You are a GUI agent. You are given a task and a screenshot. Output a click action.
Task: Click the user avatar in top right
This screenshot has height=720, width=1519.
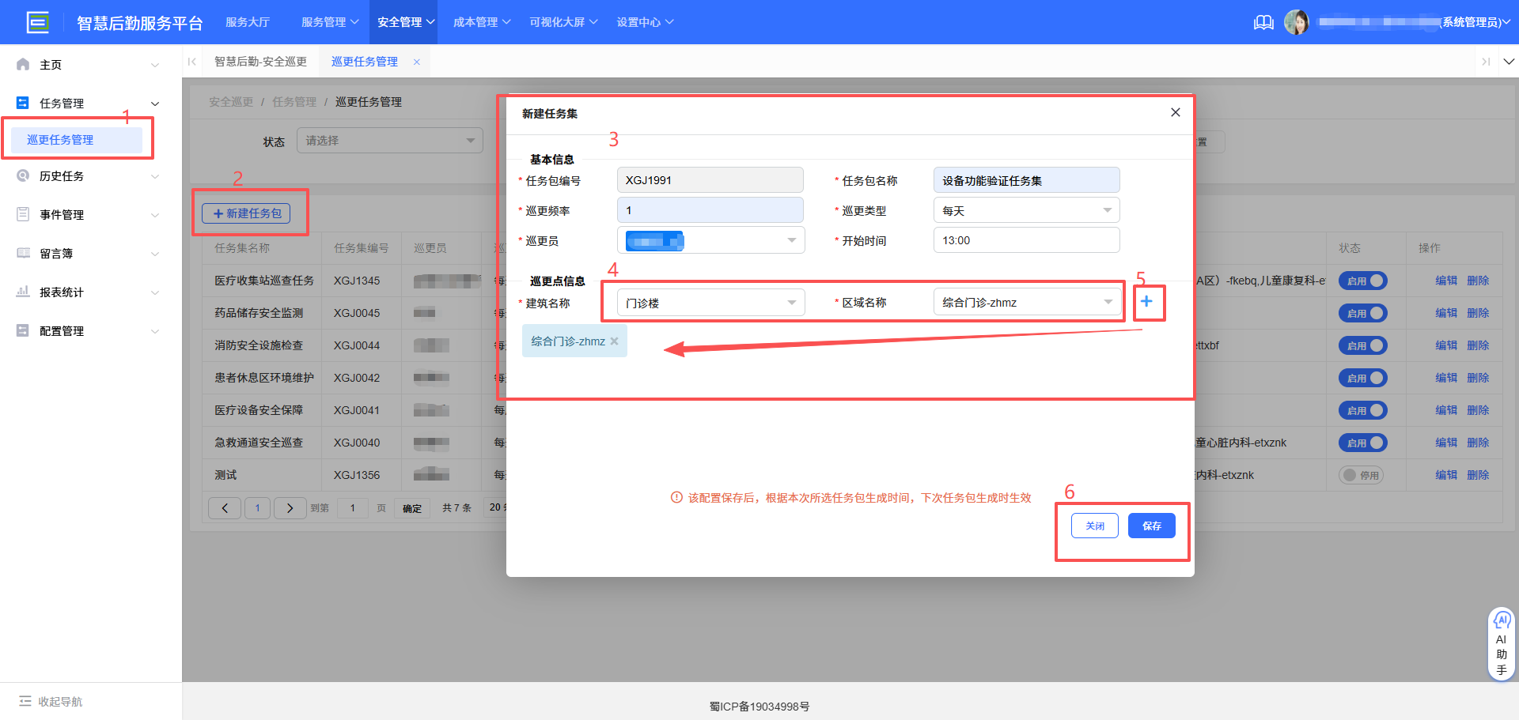point(1297,22)
